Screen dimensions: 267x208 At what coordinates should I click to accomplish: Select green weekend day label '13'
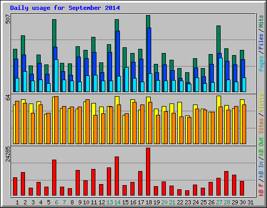(x=110, y=202)
